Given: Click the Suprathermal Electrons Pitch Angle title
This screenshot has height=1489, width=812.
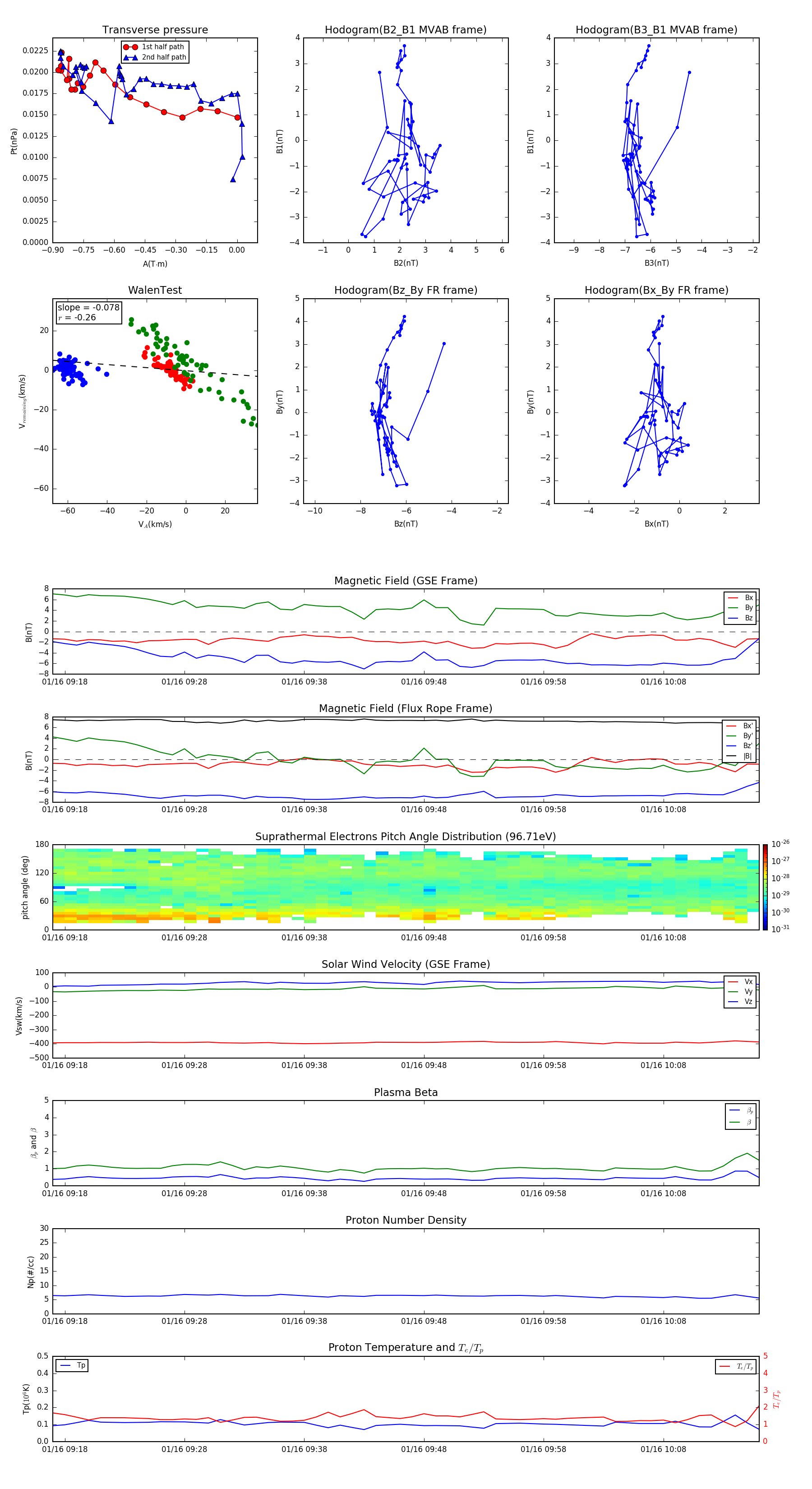Looking at the screenshot, I should (406, 837).
